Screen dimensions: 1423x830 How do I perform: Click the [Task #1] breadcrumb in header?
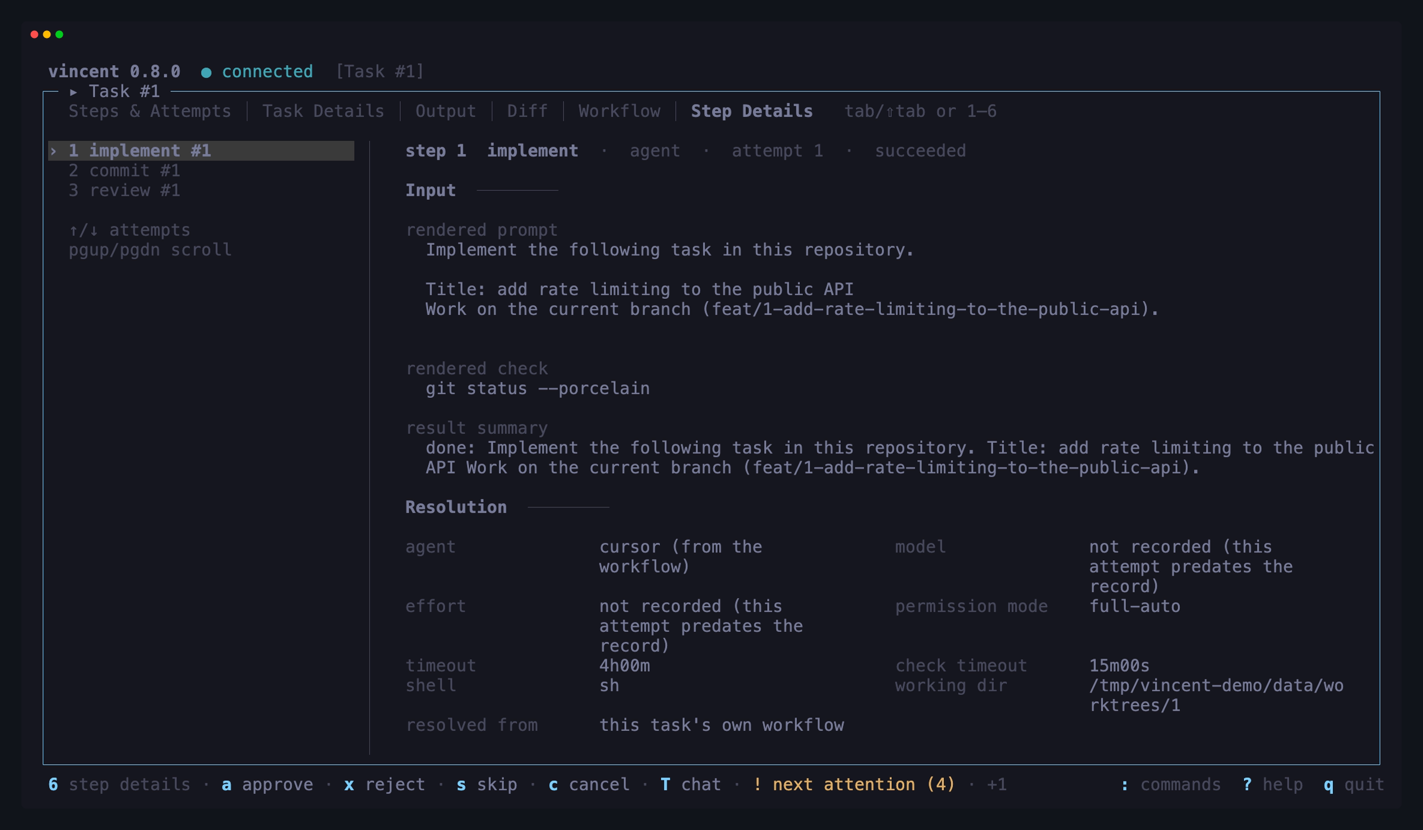point(379,72)
